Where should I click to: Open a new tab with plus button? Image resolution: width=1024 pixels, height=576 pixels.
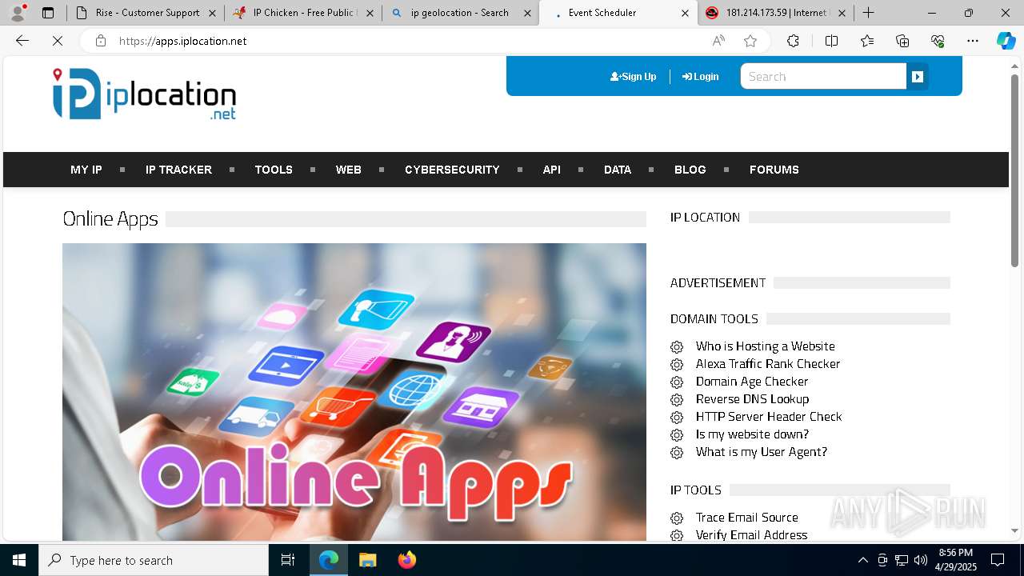click(869, 13)
